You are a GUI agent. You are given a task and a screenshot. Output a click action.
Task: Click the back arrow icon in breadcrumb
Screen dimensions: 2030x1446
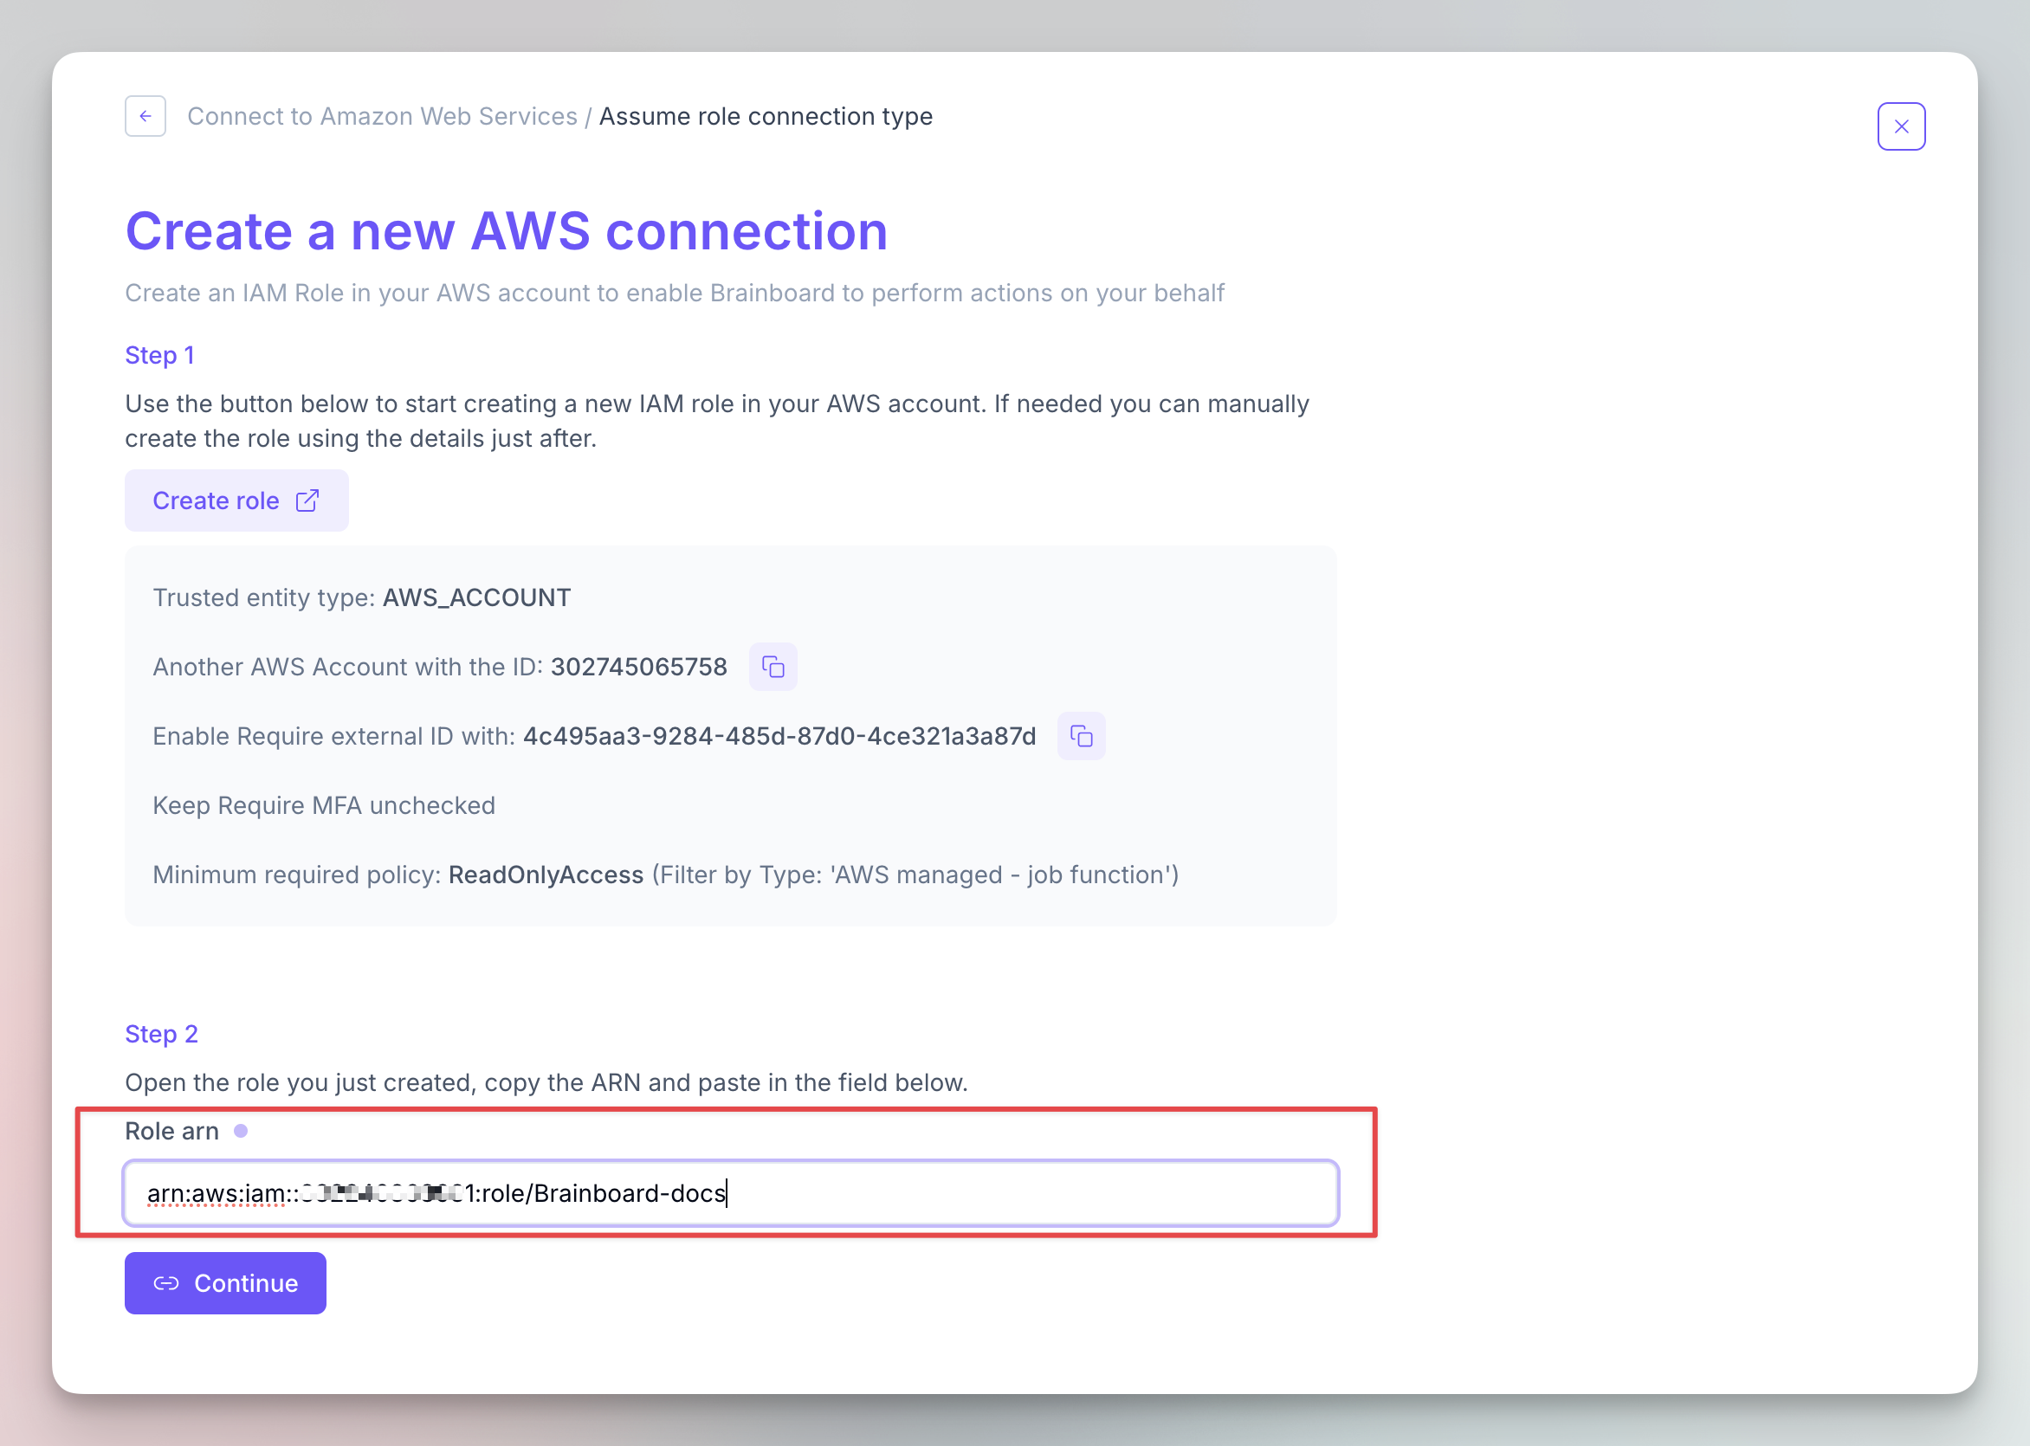pyautogui.click(x=145, y=117)
